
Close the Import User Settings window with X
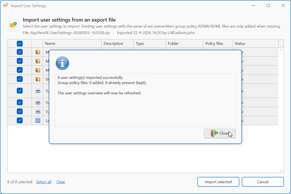[283, 5]
